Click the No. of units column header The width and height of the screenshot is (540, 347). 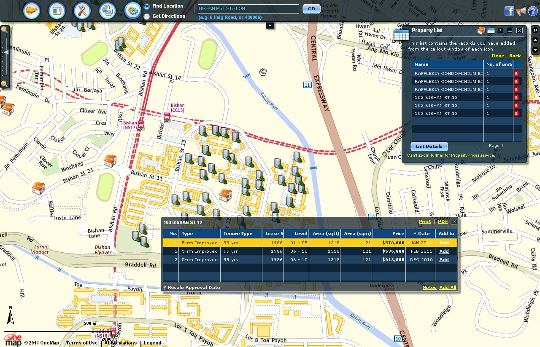499,64
